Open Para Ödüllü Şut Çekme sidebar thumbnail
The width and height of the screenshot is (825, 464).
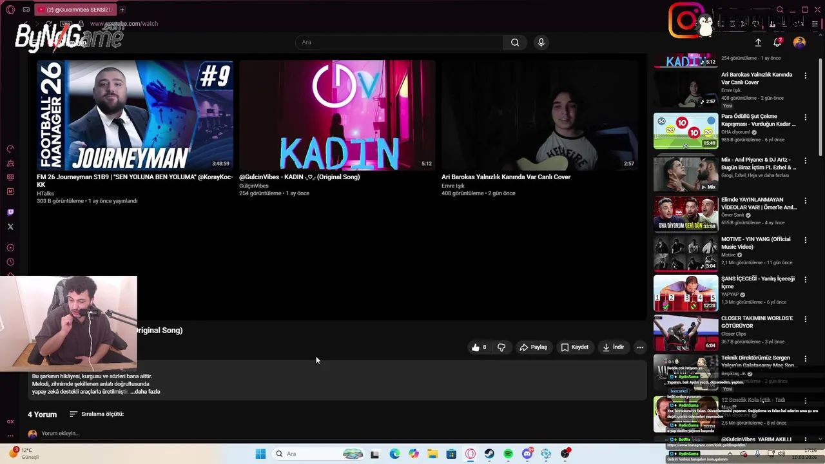[686, 131]
